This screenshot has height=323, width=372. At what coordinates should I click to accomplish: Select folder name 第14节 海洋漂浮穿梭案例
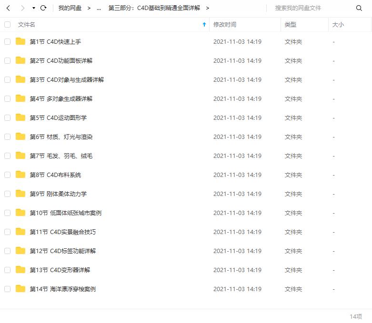click(62, 289)
